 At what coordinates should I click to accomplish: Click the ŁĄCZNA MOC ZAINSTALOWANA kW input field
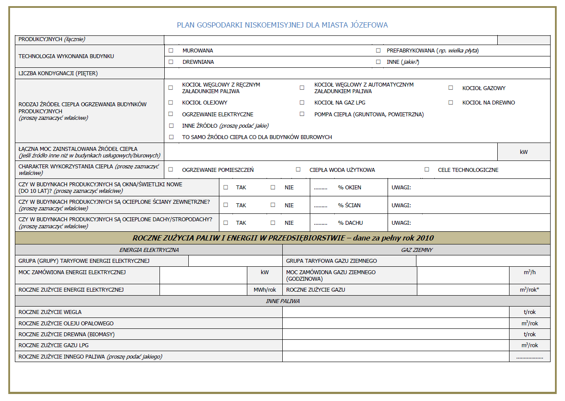[331, 152]
